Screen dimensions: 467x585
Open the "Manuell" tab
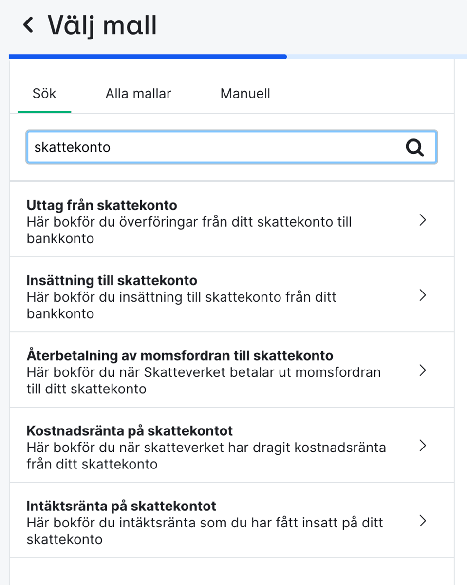[x=245, y=94]
